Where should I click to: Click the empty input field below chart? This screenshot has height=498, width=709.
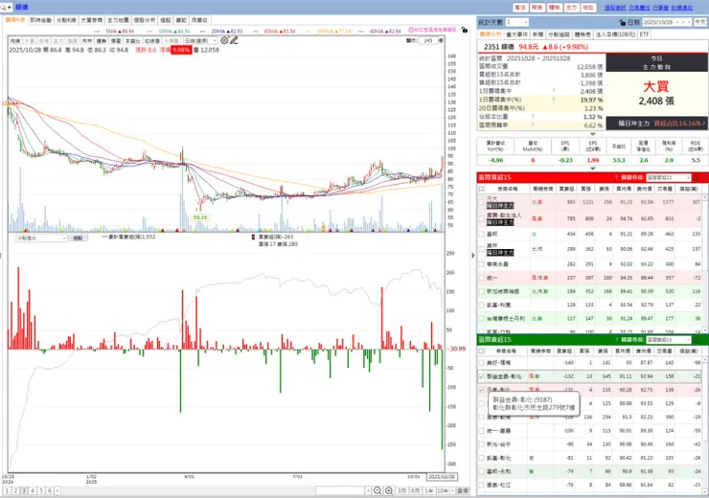[340, 490]
